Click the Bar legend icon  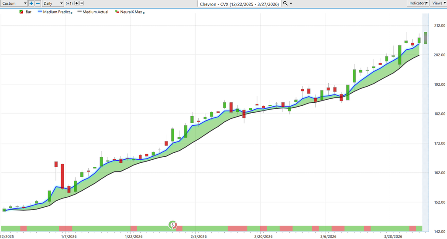22,12
